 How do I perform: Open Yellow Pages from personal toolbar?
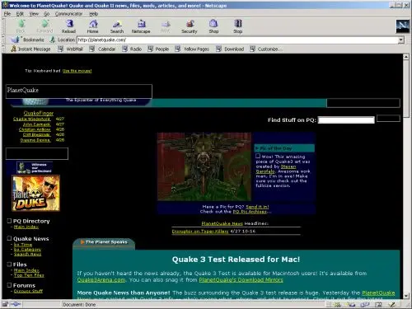coord(192,49)
